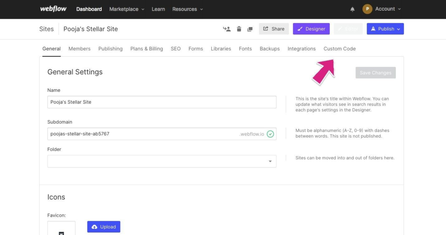446x235 pixels.
Task: Click the duplicate site icon
Action: 250,29
